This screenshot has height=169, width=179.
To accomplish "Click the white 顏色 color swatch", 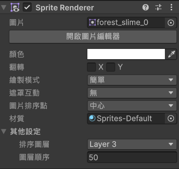I will coord(126,54).
